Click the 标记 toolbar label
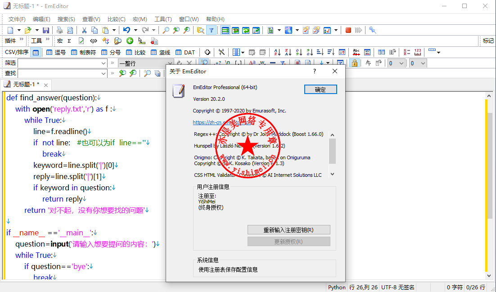 pos(488,41)
